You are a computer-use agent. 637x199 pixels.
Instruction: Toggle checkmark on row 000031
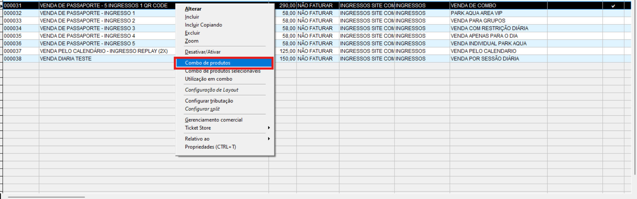(613, 6)
